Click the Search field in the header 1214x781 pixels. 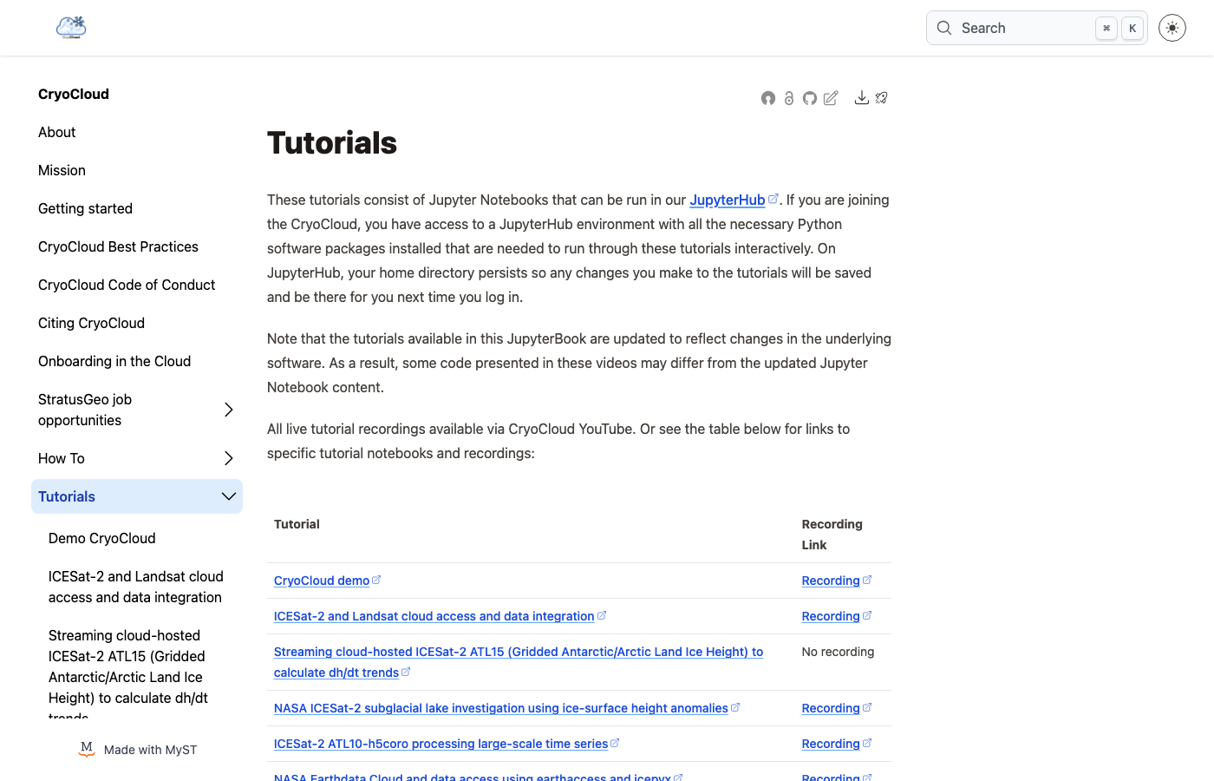point(1037,28)
